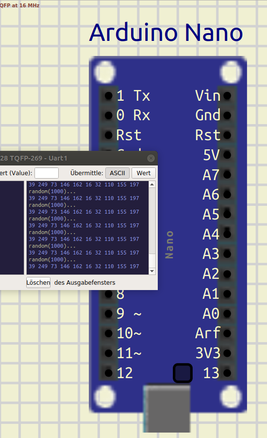Image resolution: width=267 pixels, height=438 pixels.
Task: Click the scrollbar up arrow in serial output
Action: pos(152,184)
